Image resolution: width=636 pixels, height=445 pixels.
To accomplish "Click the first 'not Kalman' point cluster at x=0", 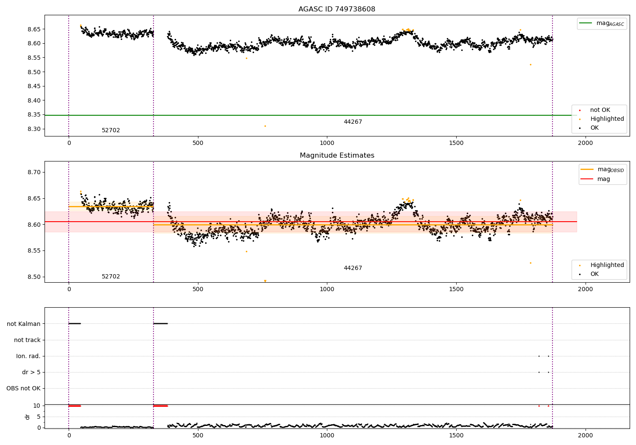I will [x=75, y=324].
